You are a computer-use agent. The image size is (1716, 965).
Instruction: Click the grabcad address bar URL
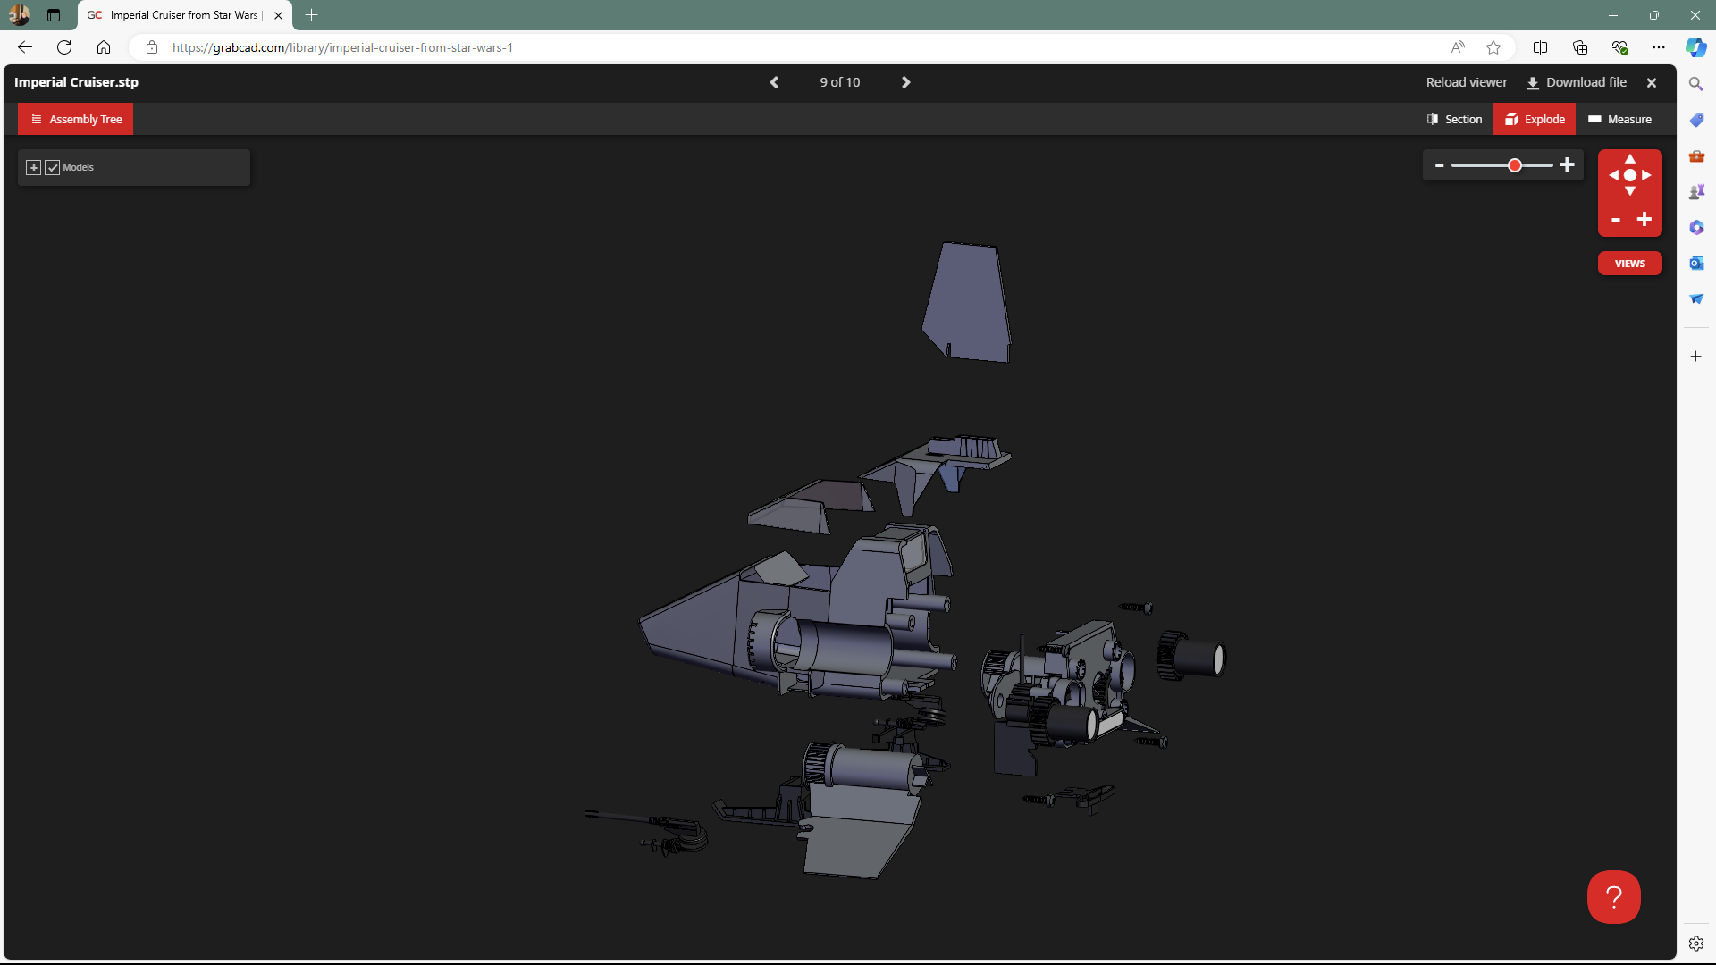point(342,47)
